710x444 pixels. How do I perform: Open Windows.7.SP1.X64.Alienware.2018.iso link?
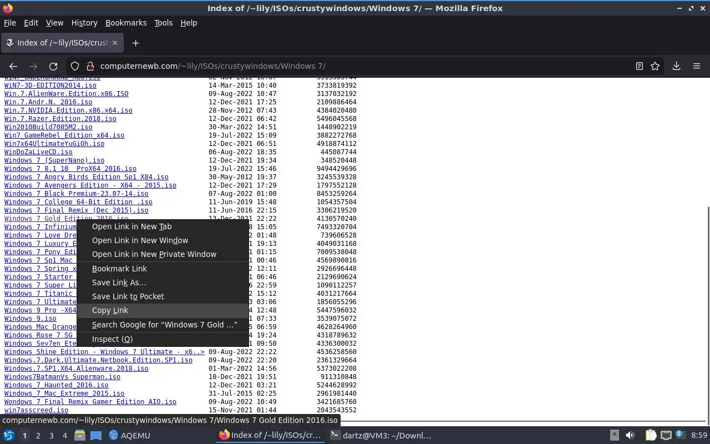(77, 369)
